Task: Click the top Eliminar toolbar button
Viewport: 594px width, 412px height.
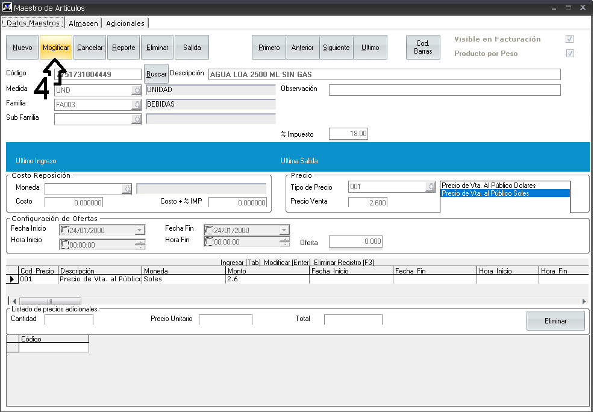Action: click(157, 48)
